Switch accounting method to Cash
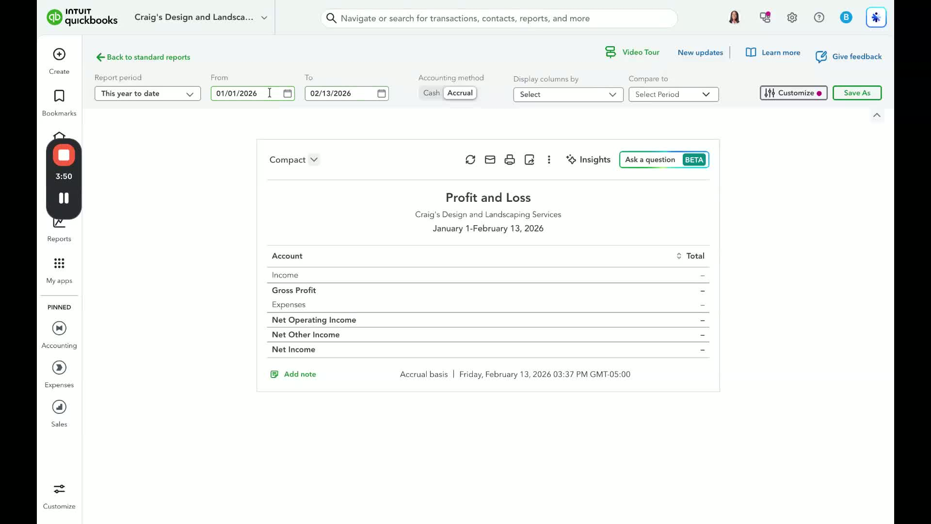931x524 pixels. coord(431,93)
